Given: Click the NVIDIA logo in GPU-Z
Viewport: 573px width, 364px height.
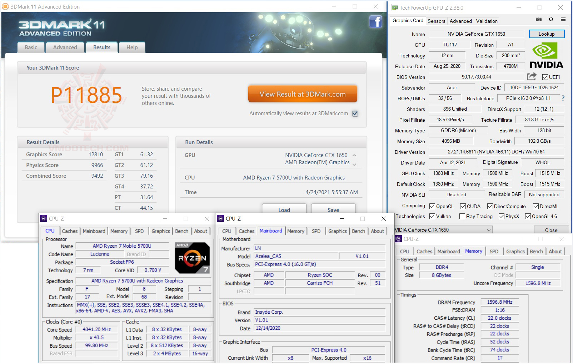Looking at the screenshot, I should [546, 55].
